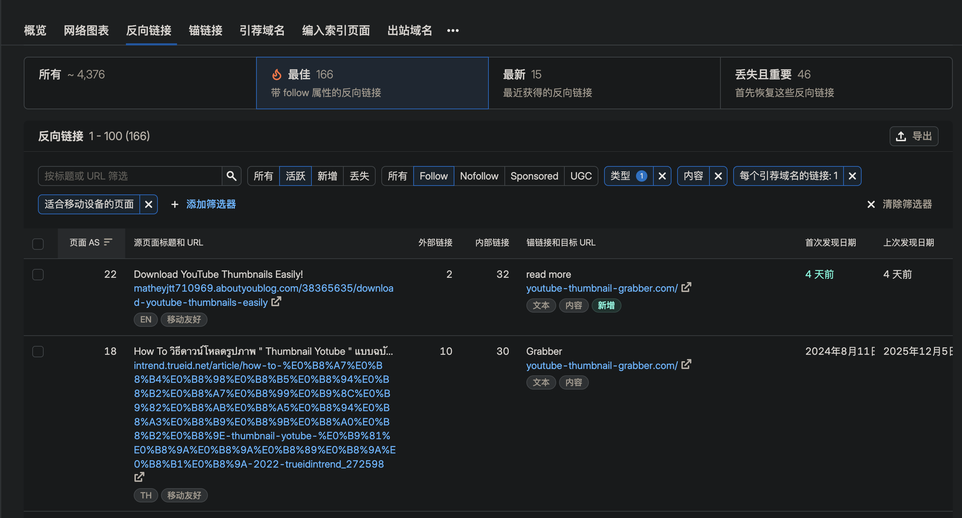Viewport: 962px width, 518px height.
Task: Toggle the select-all header checkbox
Action: click(38, 244)
